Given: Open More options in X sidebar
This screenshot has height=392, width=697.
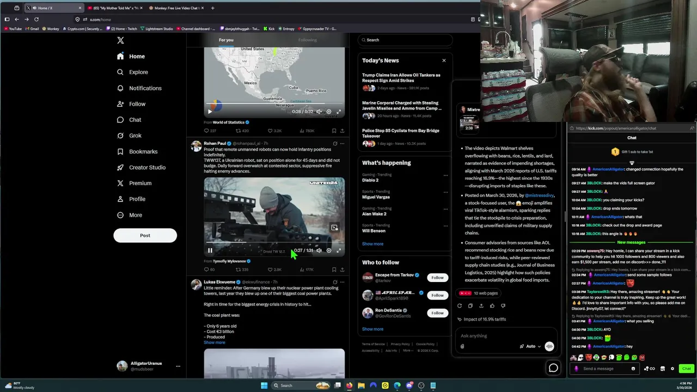Looking at the screenshot, I should pyautogui.click(x=130, y=215).
